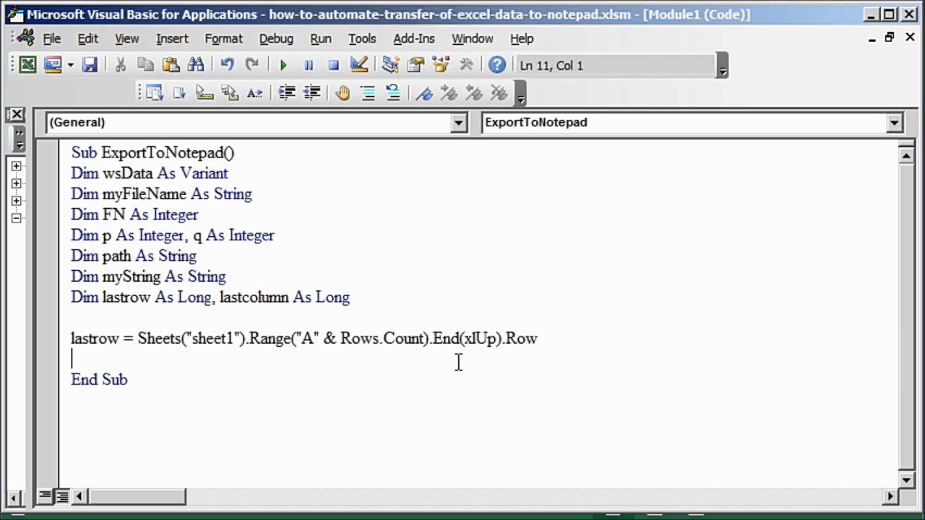Open the Debug menu

coord(276,38)
